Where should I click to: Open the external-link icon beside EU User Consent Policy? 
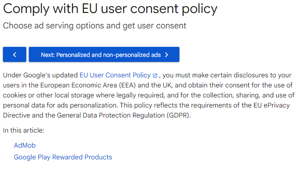(155, 76)
